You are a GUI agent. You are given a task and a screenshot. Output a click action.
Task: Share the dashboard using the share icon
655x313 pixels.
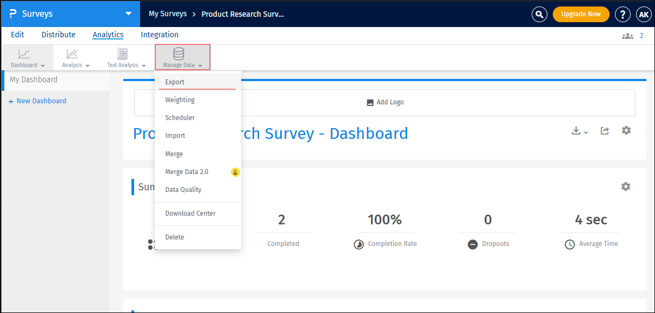pos(604,130)
